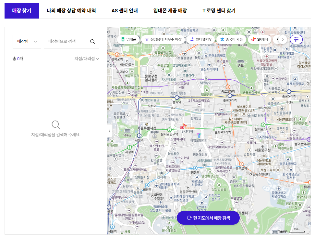315x237 pixels.
Task: Toggle the 임대폰 filter chip
Action: click(x=129, y=39)
